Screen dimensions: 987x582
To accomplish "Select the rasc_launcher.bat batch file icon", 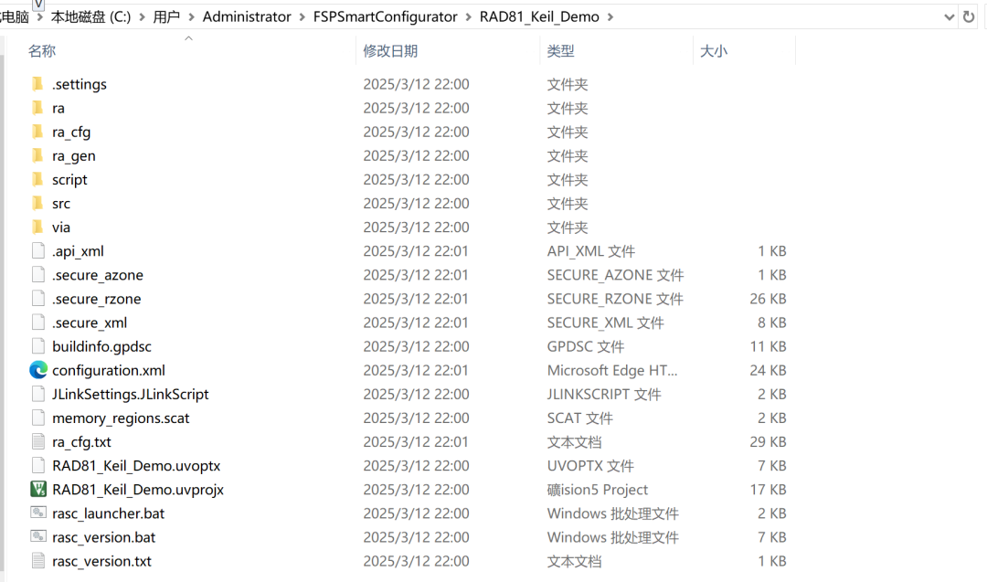I will point(38,513).
